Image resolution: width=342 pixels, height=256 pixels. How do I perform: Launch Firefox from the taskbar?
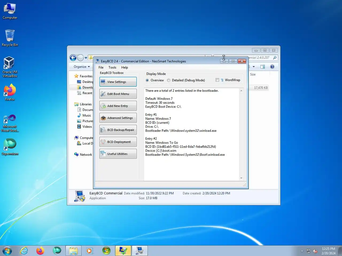point(40,251)
